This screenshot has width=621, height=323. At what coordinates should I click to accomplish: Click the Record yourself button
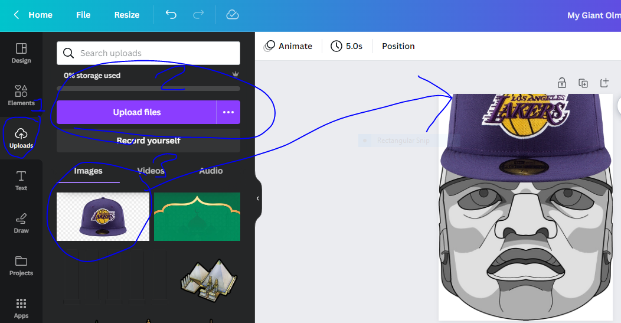click(148, 141)
